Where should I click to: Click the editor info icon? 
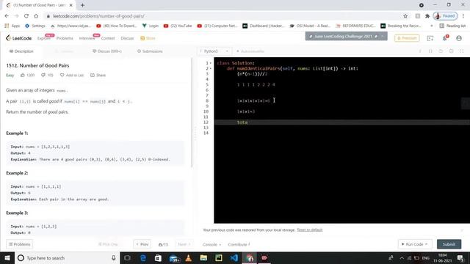pyautogui.click(x=420, y=51)
